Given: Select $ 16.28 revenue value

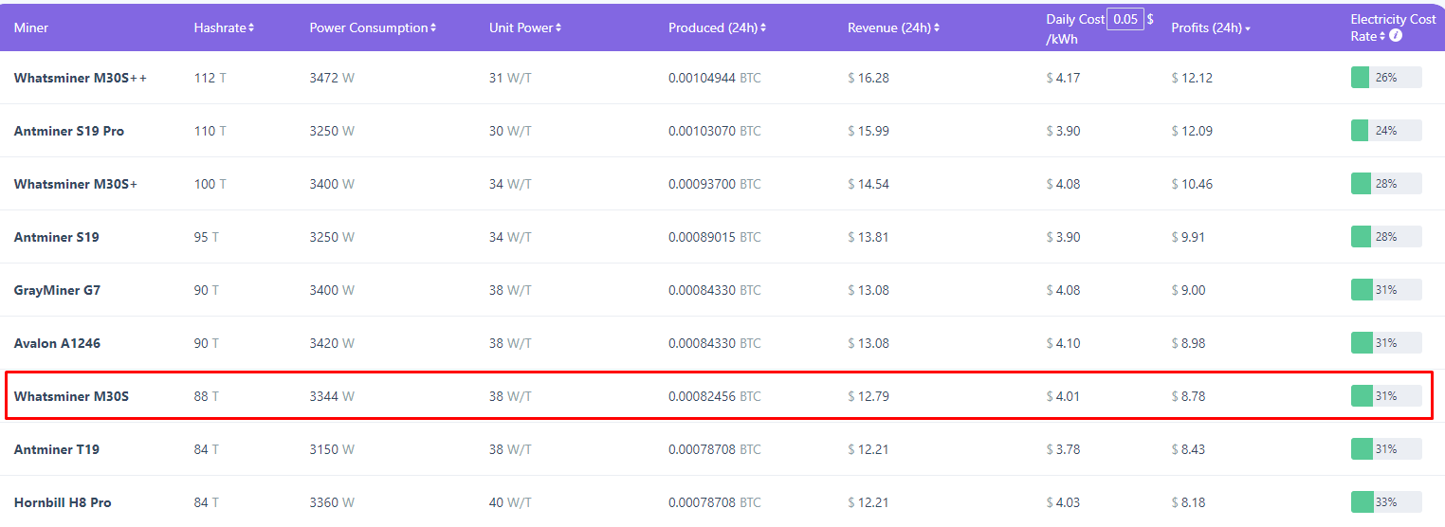Looking at the screenshot, I should click(869, 78).
